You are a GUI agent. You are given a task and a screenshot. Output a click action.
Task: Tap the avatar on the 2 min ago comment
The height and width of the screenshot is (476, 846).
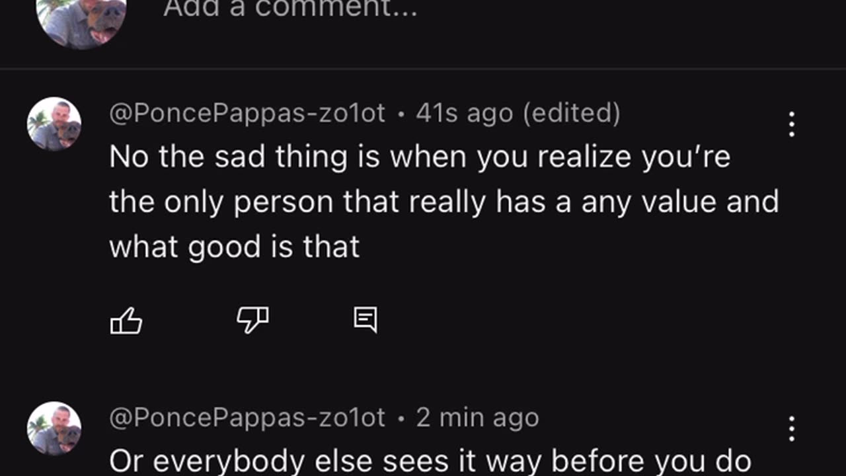point(54,428)
